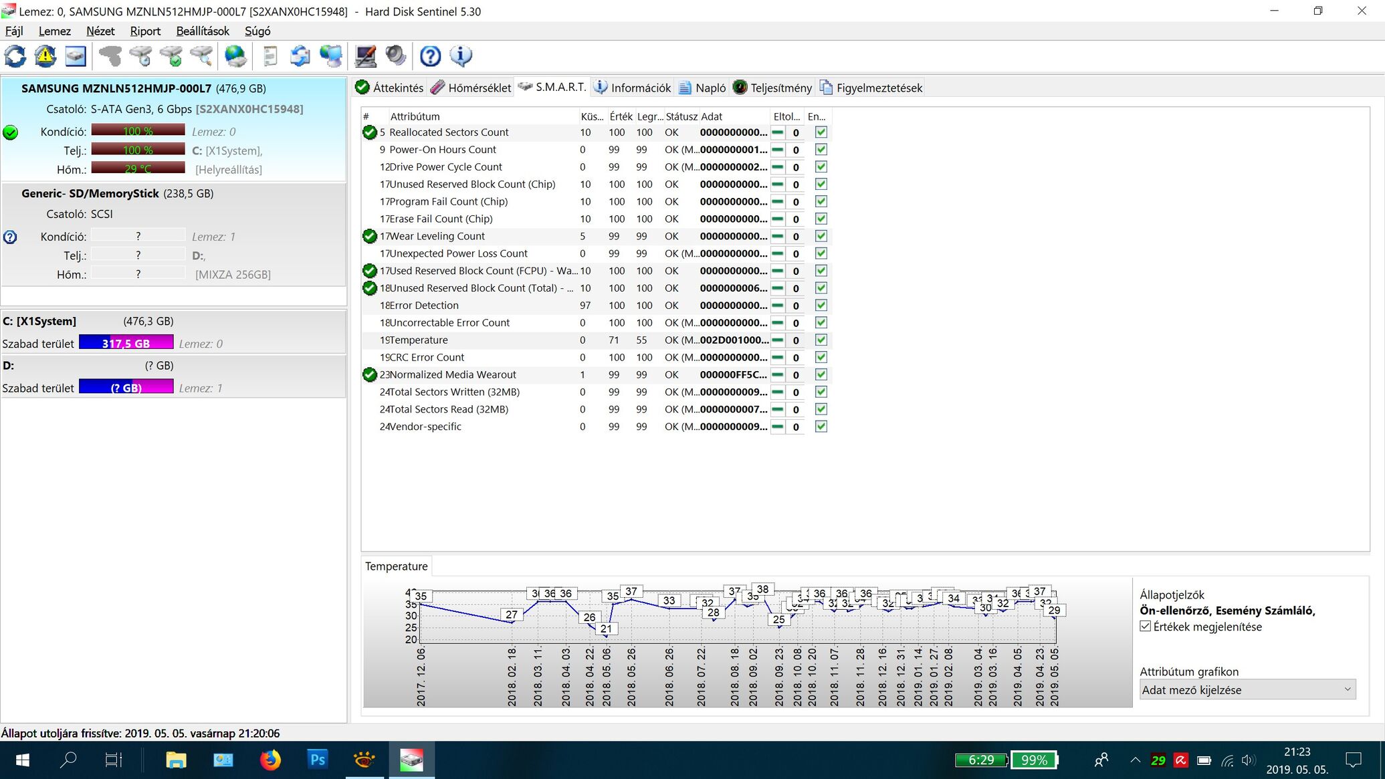The image size is (1385, 779).
Task: Click the Státusz column header
Action: (681, 116)
